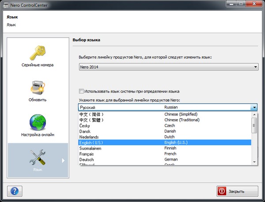Click the white arrow beside Язык
This screenshot has height=202, width=265.
(x=64, y=161)
